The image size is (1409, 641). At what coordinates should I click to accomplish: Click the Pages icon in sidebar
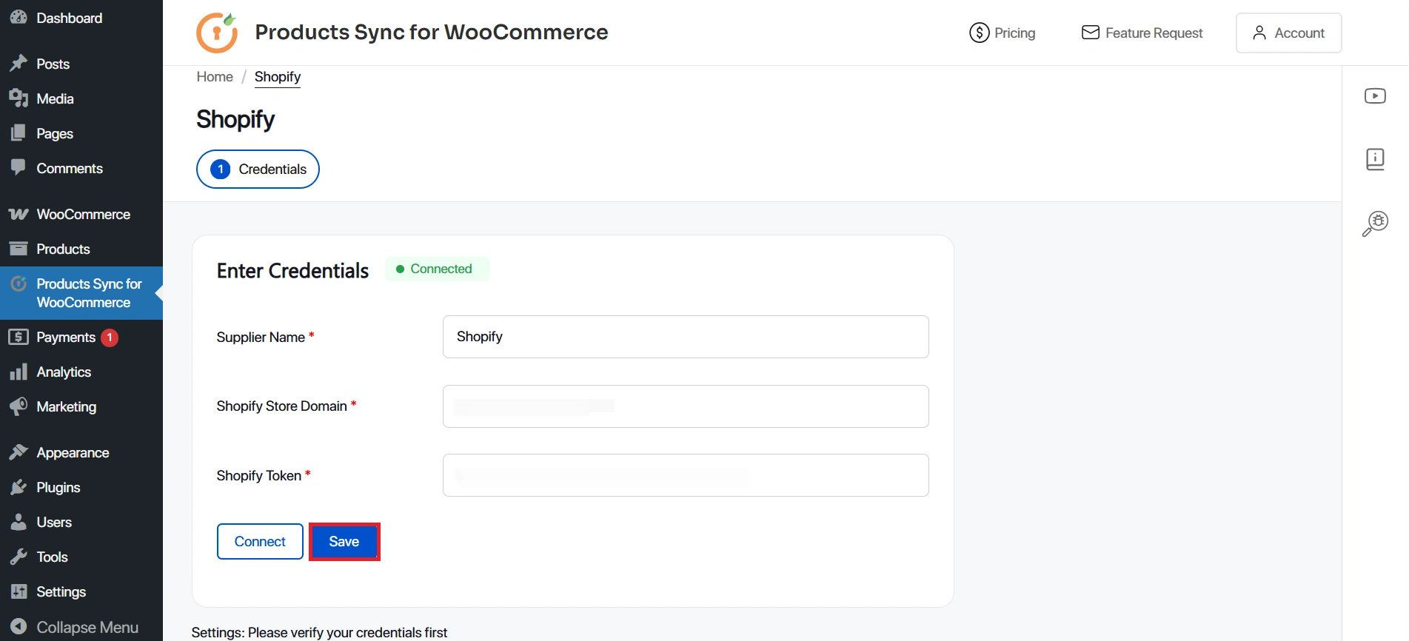pyautogui.click(x=19, y=133)
